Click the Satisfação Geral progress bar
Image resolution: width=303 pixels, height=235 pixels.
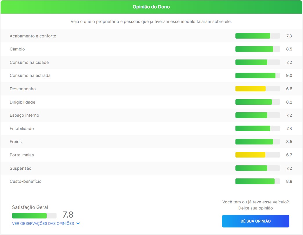click(x=34, y=216)
